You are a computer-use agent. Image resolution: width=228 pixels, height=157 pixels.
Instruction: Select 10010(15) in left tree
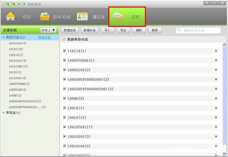coord(16,49)
